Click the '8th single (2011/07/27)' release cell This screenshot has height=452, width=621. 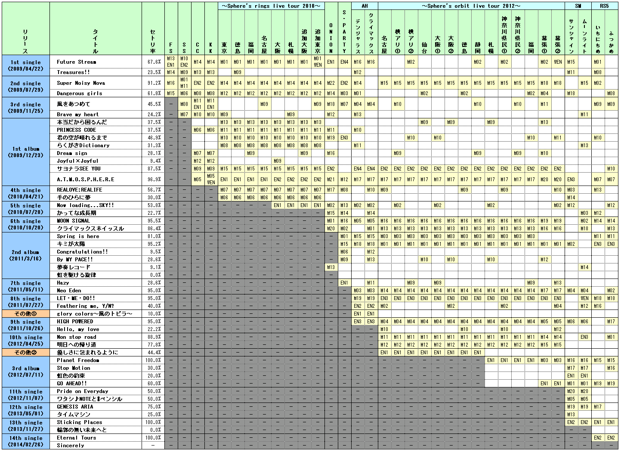(26, 302)
